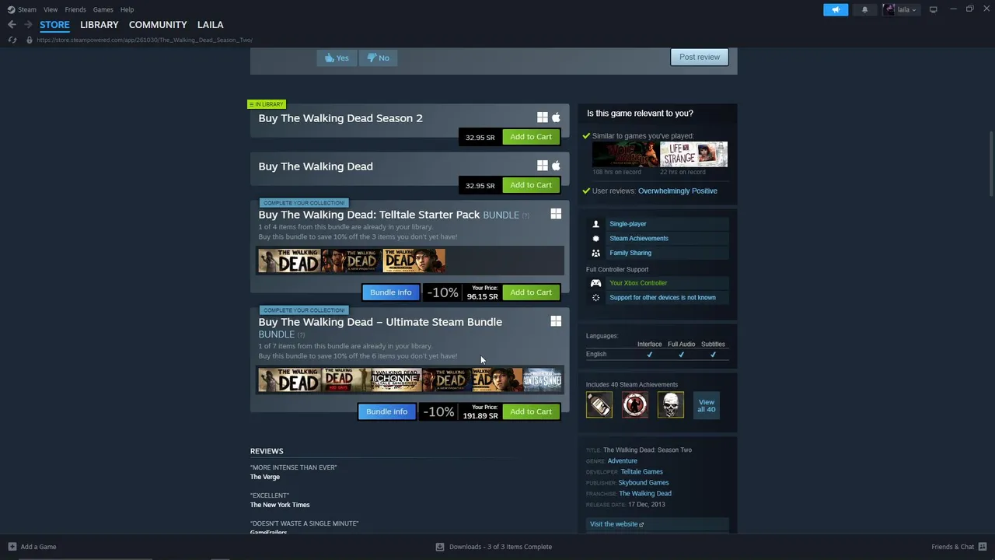995x560 pixels.
Task: Open Bundle Info for Telltale Starter Pack
Action: pyautogui.click(x=390, y=292)
